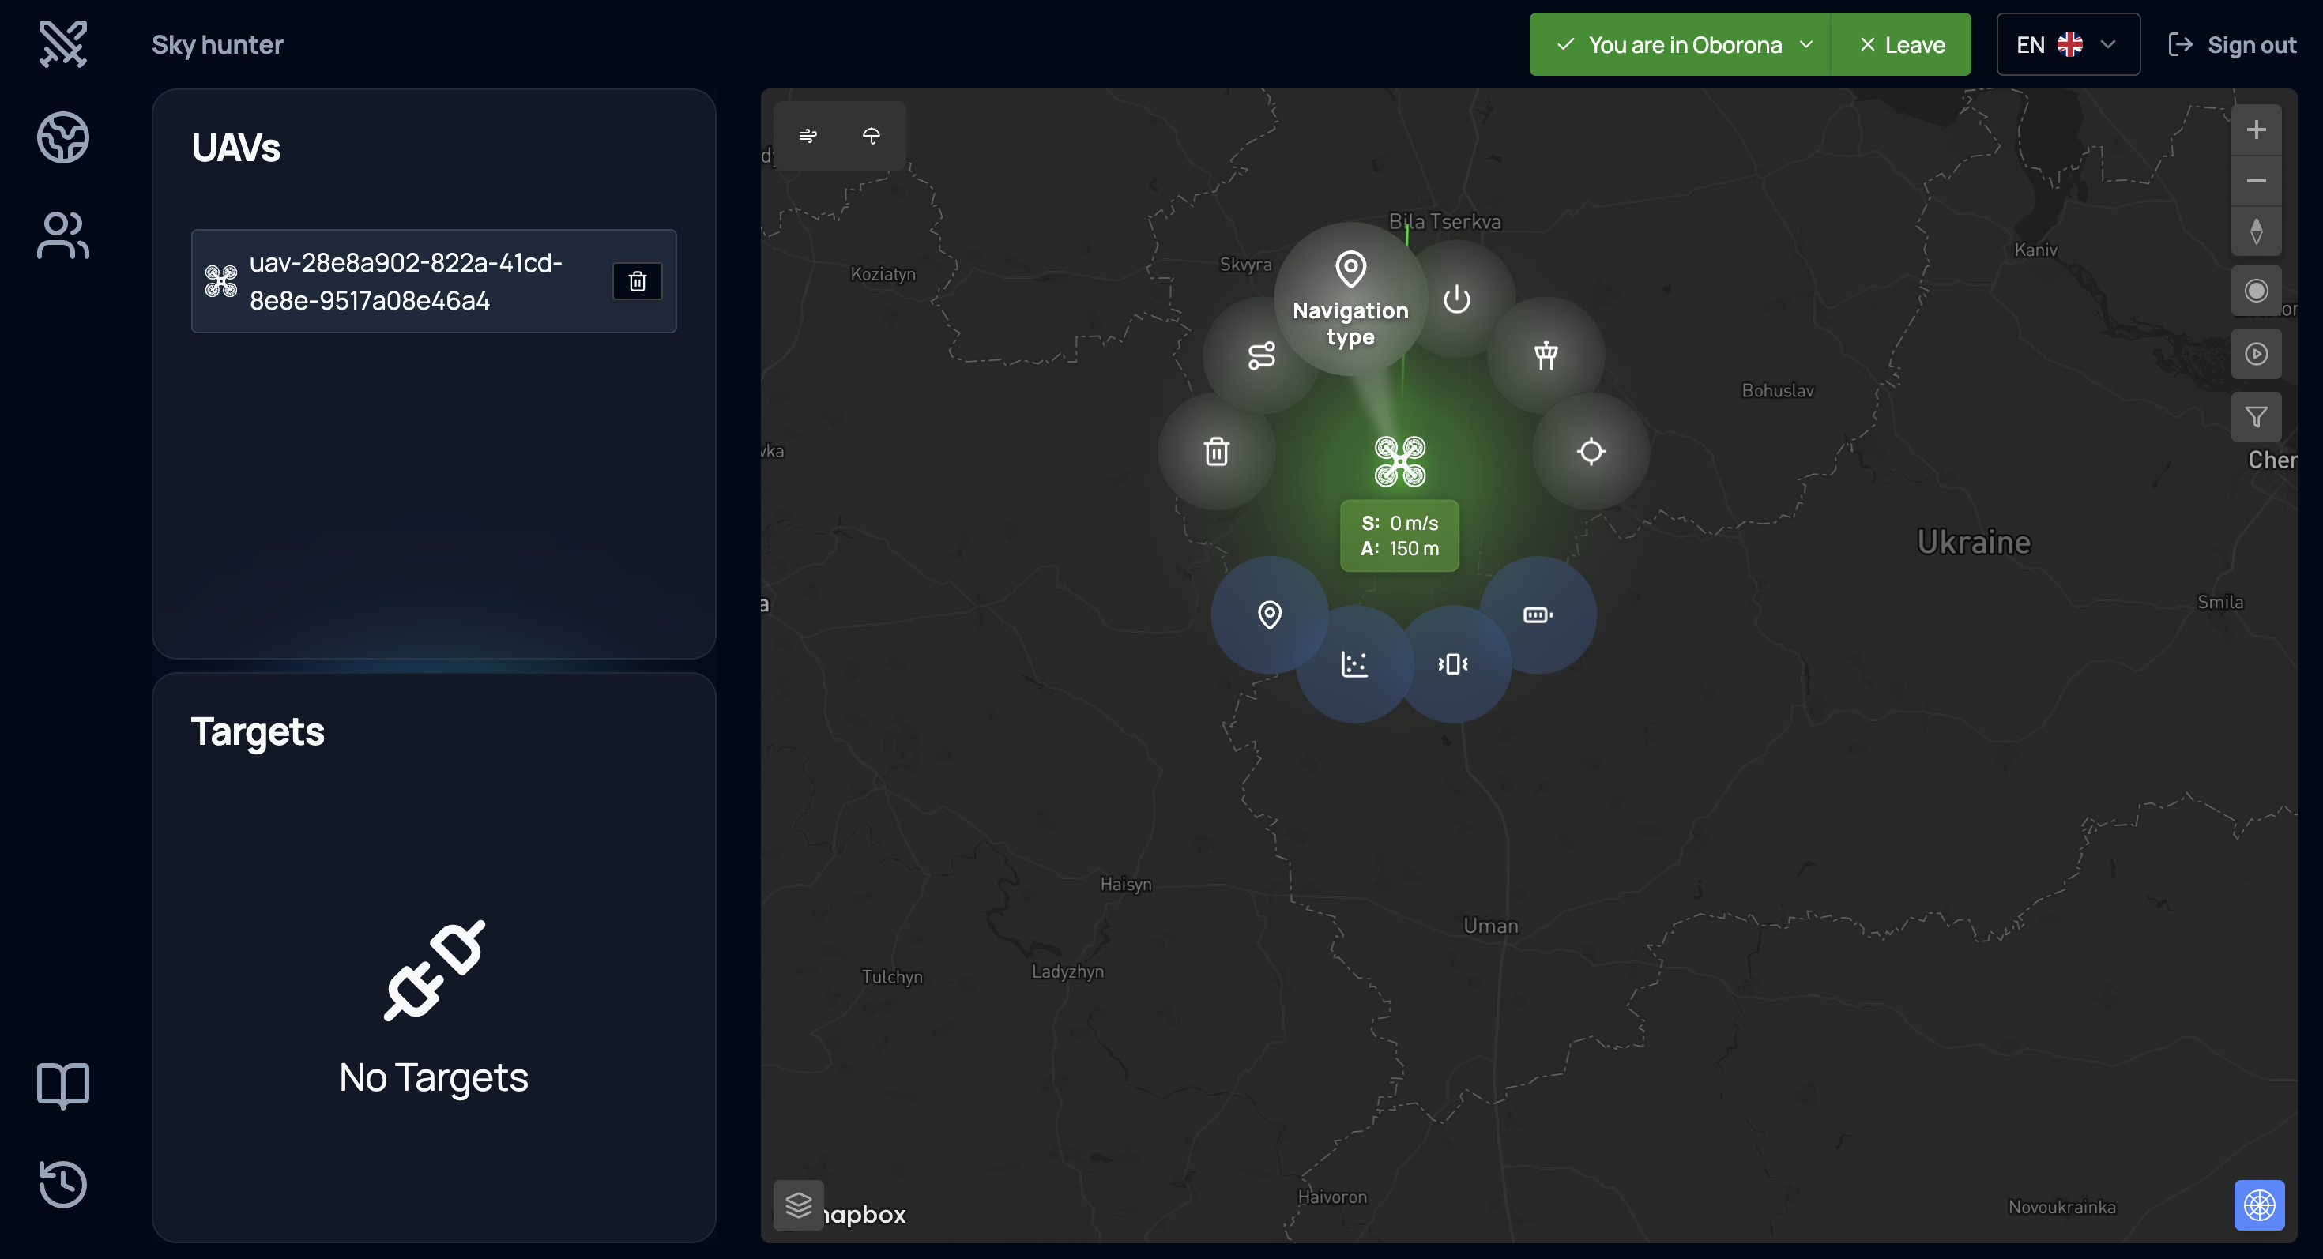
Task: Click the route path icon in radial menu
Action: pyautogui.click(x=1261, y=355)
